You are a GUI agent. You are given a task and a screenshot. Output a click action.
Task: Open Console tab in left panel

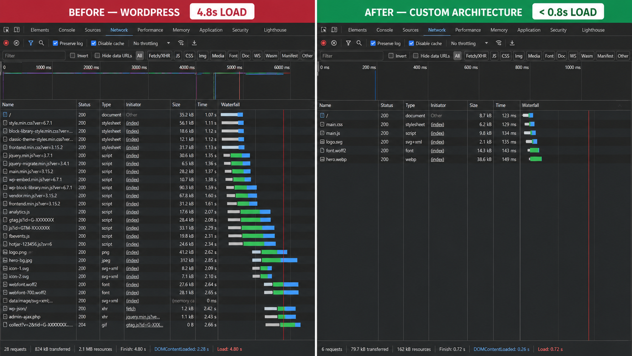(67, 30)
